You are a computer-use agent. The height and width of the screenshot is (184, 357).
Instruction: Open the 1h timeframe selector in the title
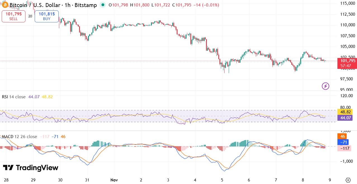[x=67, y=5]
